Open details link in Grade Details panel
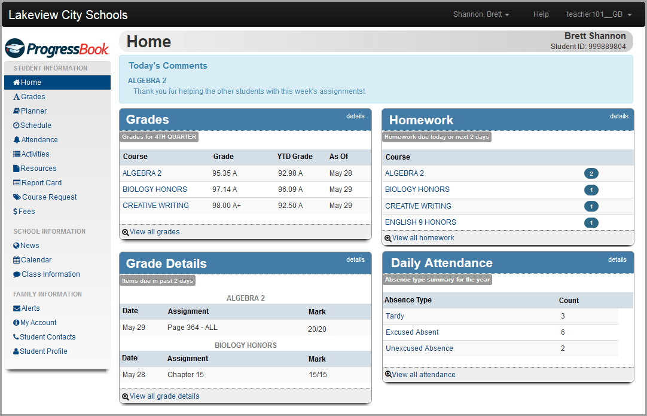Viewport: 647px width, 416px height. click(355, 260)
